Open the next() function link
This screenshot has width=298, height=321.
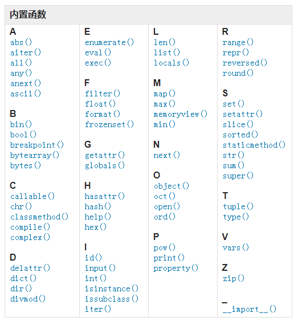pos(167,155)
